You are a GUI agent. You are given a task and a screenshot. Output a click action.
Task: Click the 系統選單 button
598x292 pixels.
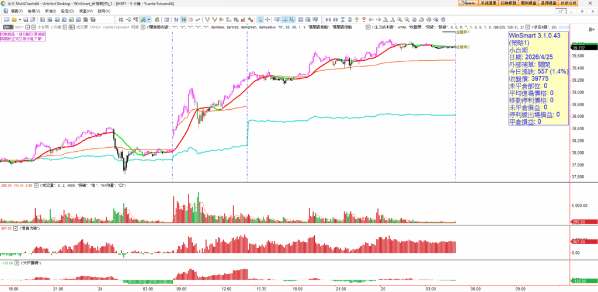(x=488, y=4)
